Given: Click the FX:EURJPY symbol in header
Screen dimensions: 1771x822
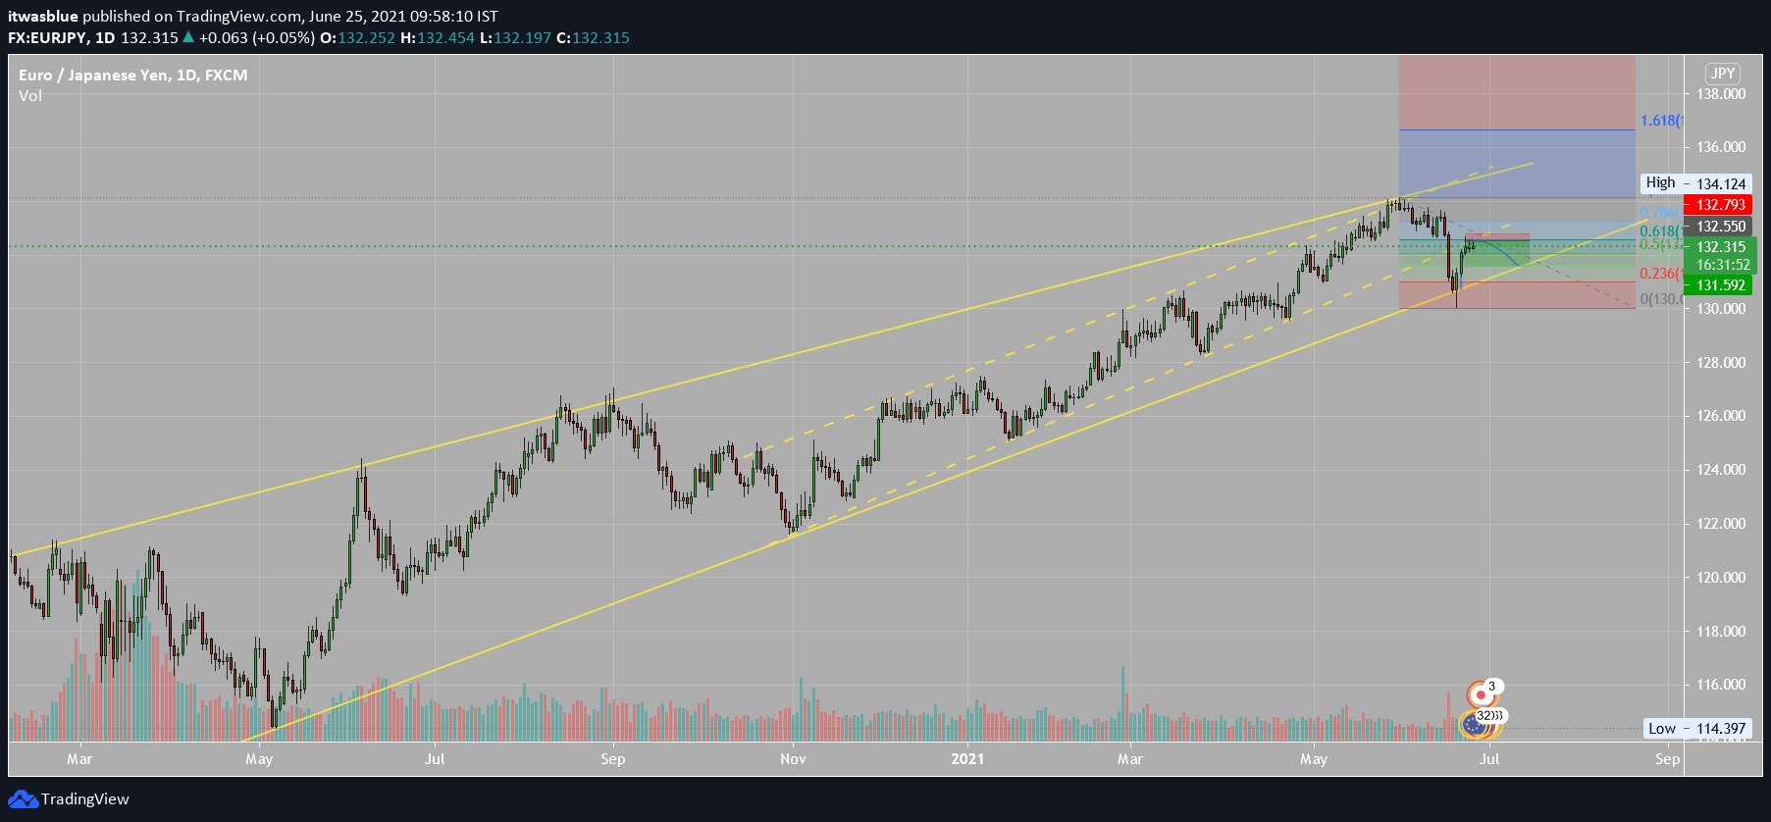Looking at the screenshot, I should click(x=46, y=38).
